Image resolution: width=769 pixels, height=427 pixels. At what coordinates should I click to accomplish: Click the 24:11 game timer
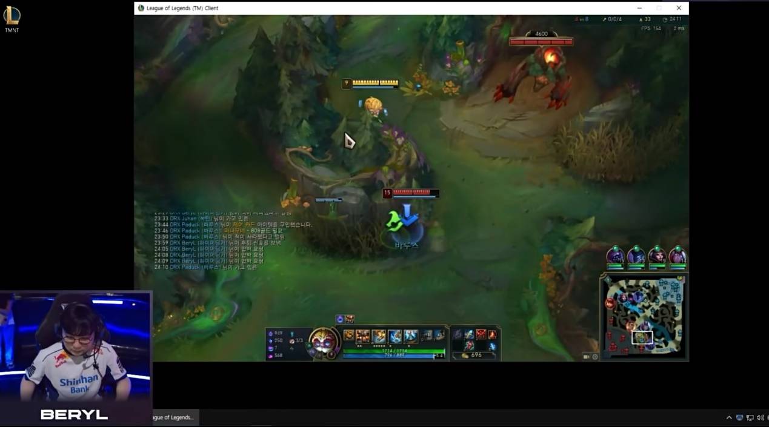pos(672,19)
